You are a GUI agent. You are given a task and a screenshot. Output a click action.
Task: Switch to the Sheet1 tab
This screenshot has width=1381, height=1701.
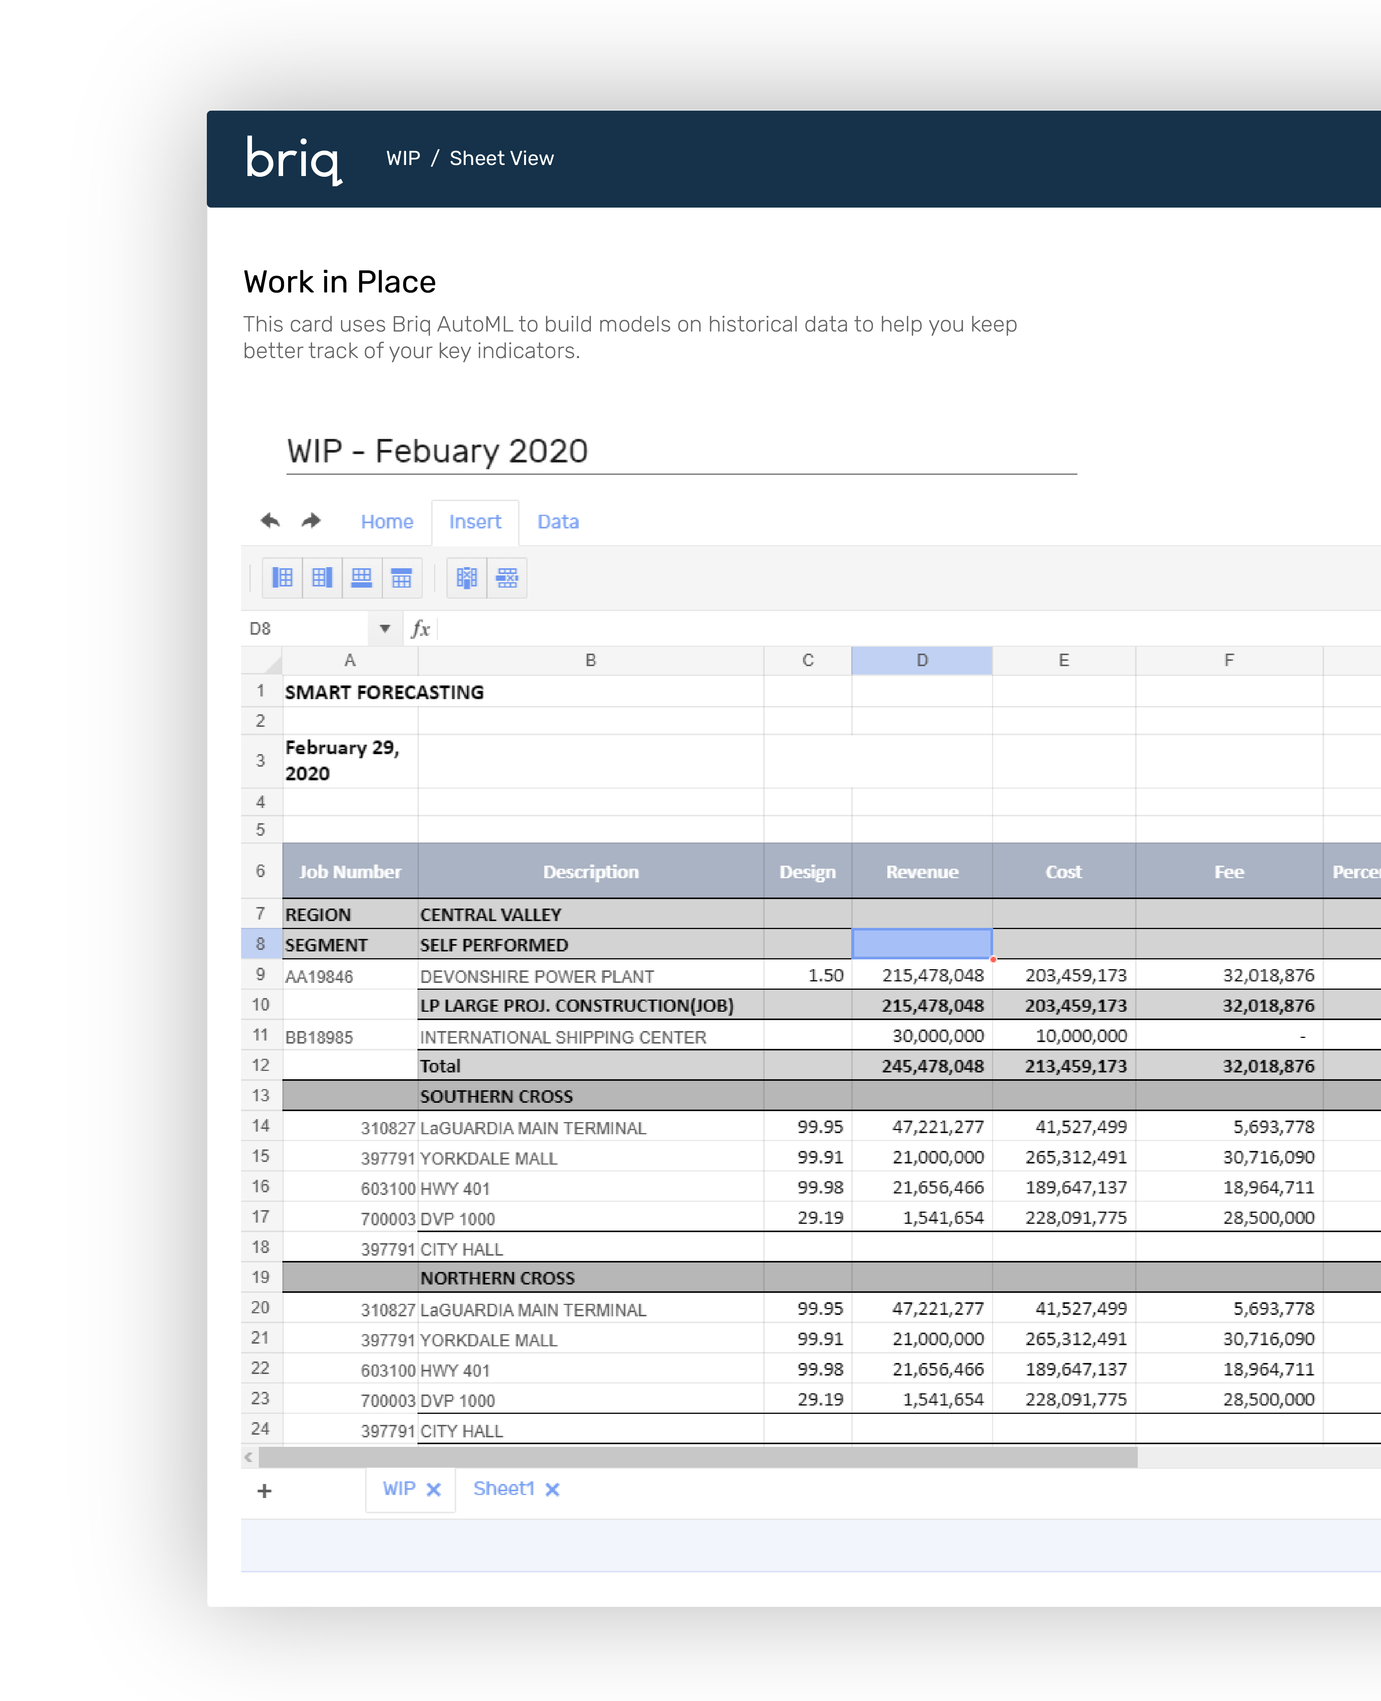point(504,1489)
